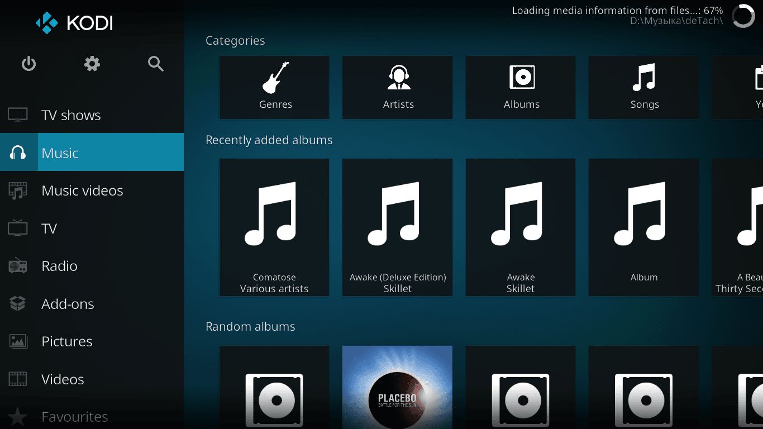Open Comatose album by Various artists
This screenshot has width=763, height=429.
click(274, 227)
